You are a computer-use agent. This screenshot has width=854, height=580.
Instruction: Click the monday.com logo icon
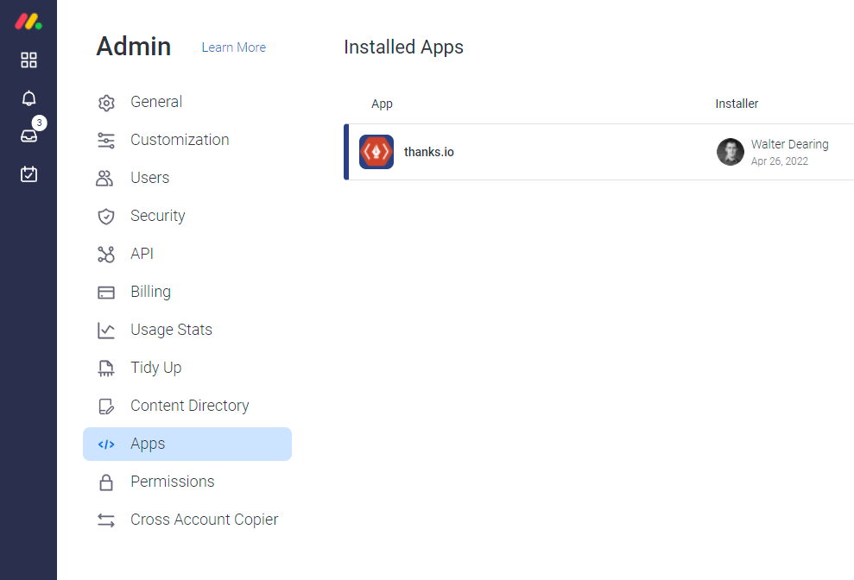coord(28,22)
